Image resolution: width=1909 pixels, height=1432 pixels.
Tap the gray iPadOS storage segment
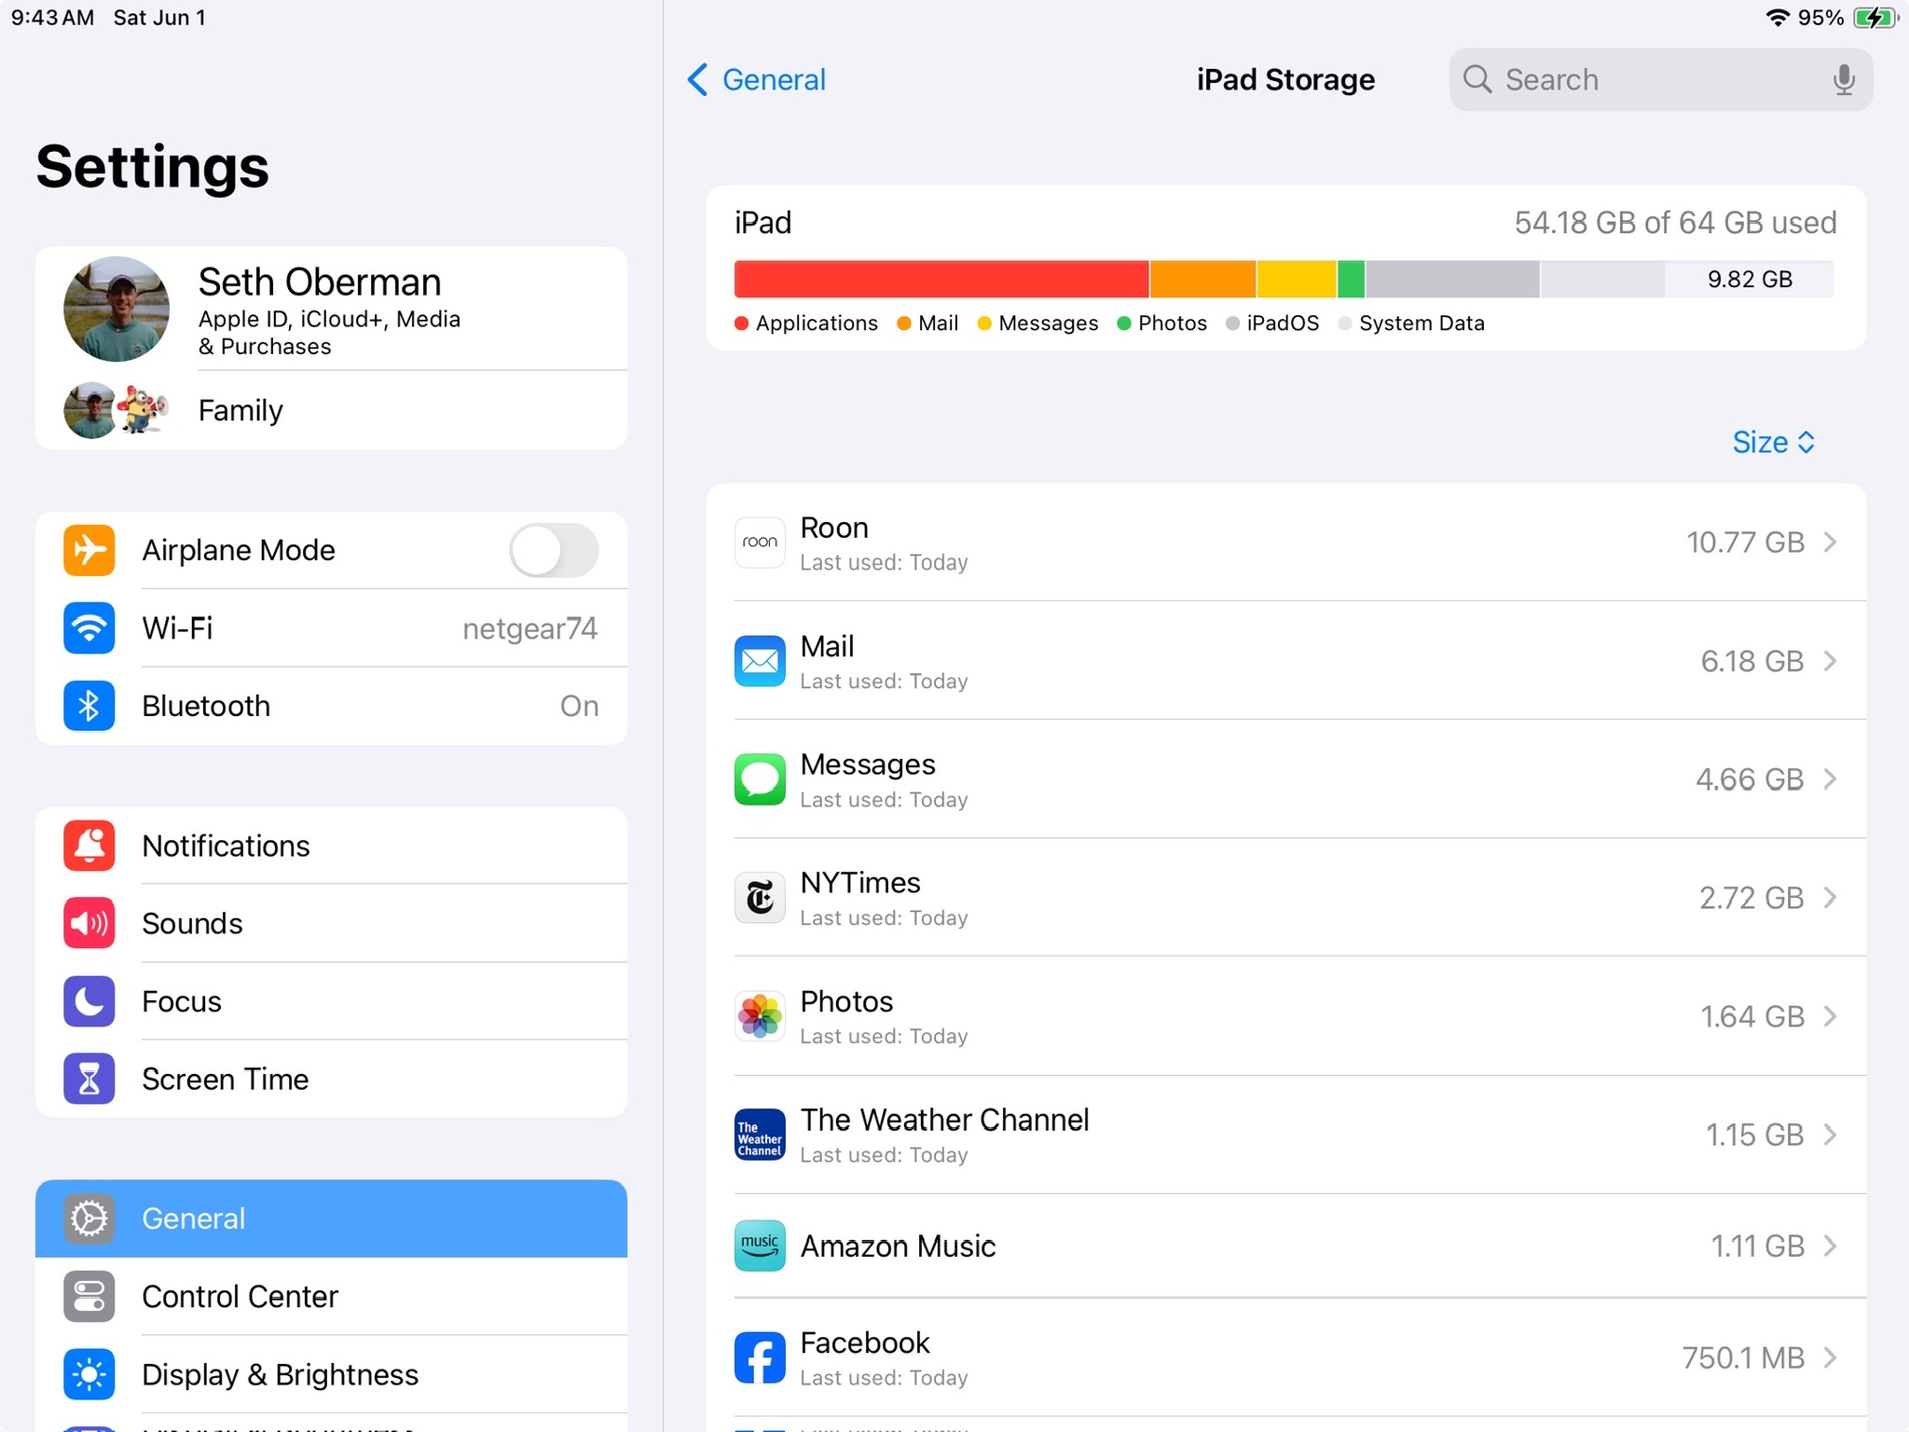1452,280
